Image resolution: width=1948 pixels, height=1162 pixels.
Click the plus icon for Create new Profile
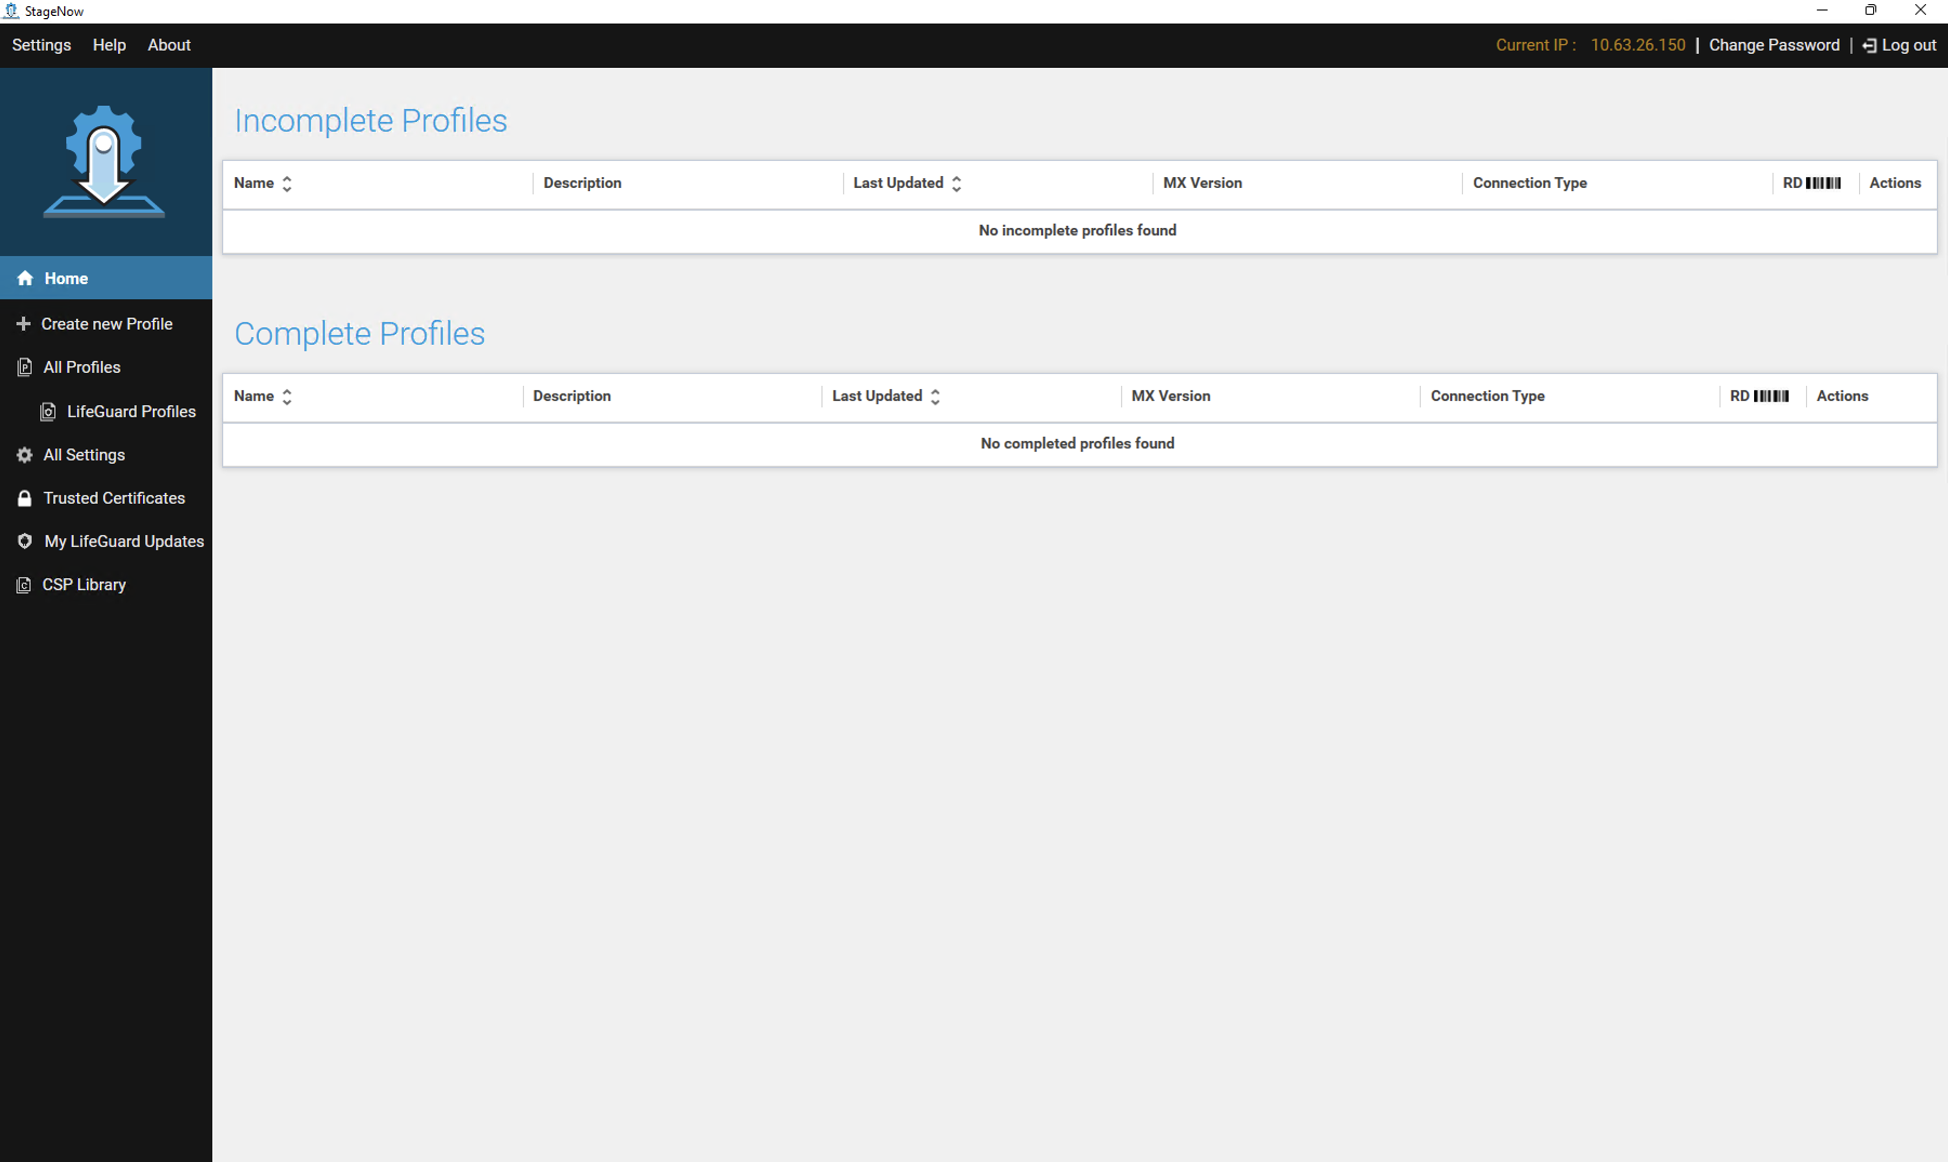click(x=23, y=323)
